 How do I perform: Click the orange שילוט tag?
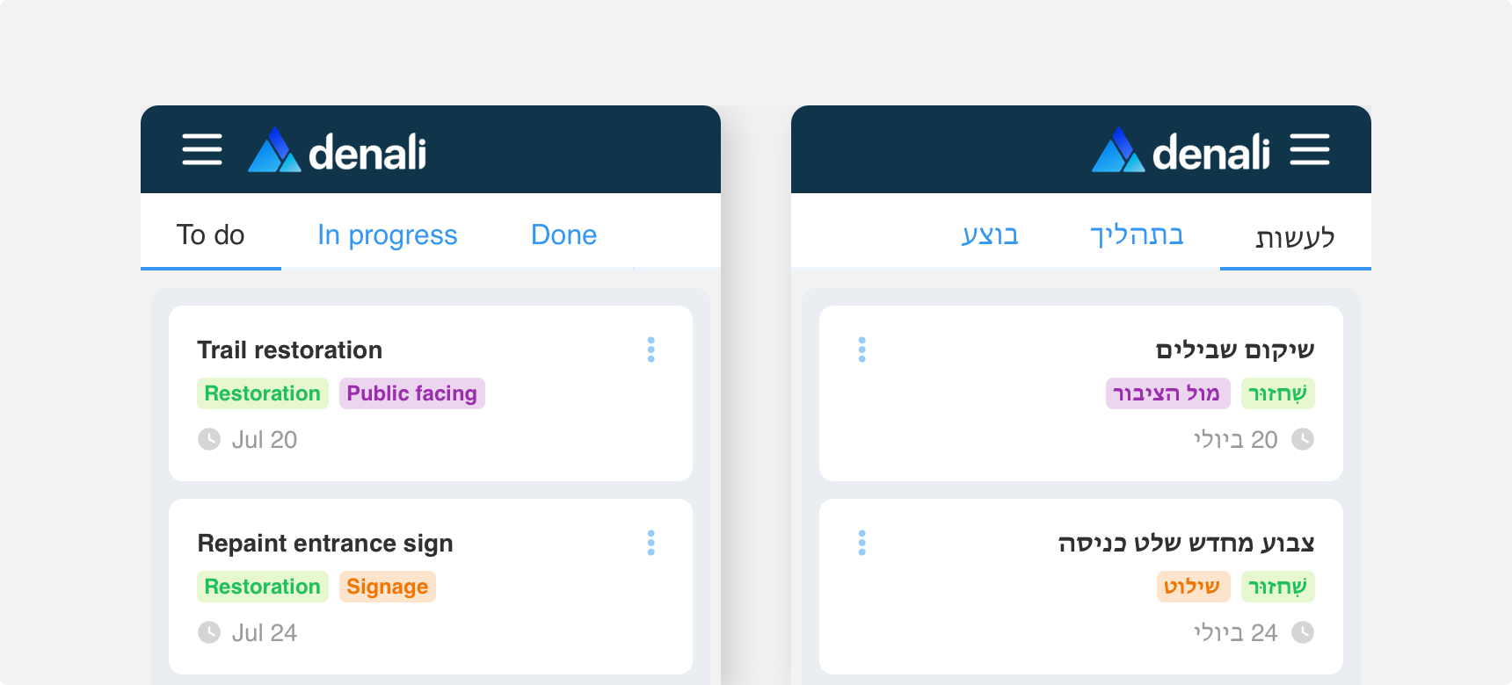coord(1192,587)
